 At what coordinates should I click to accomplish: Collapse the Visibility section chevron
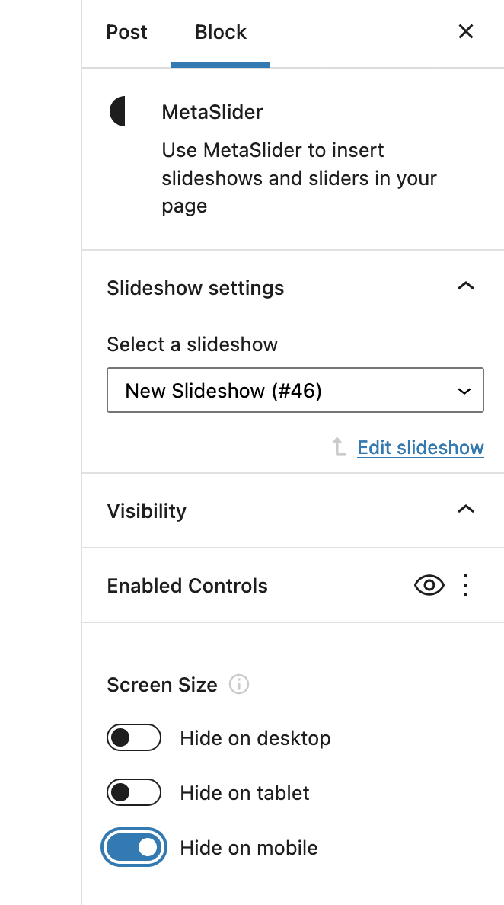pyautogui.click(x=465, y=510)
